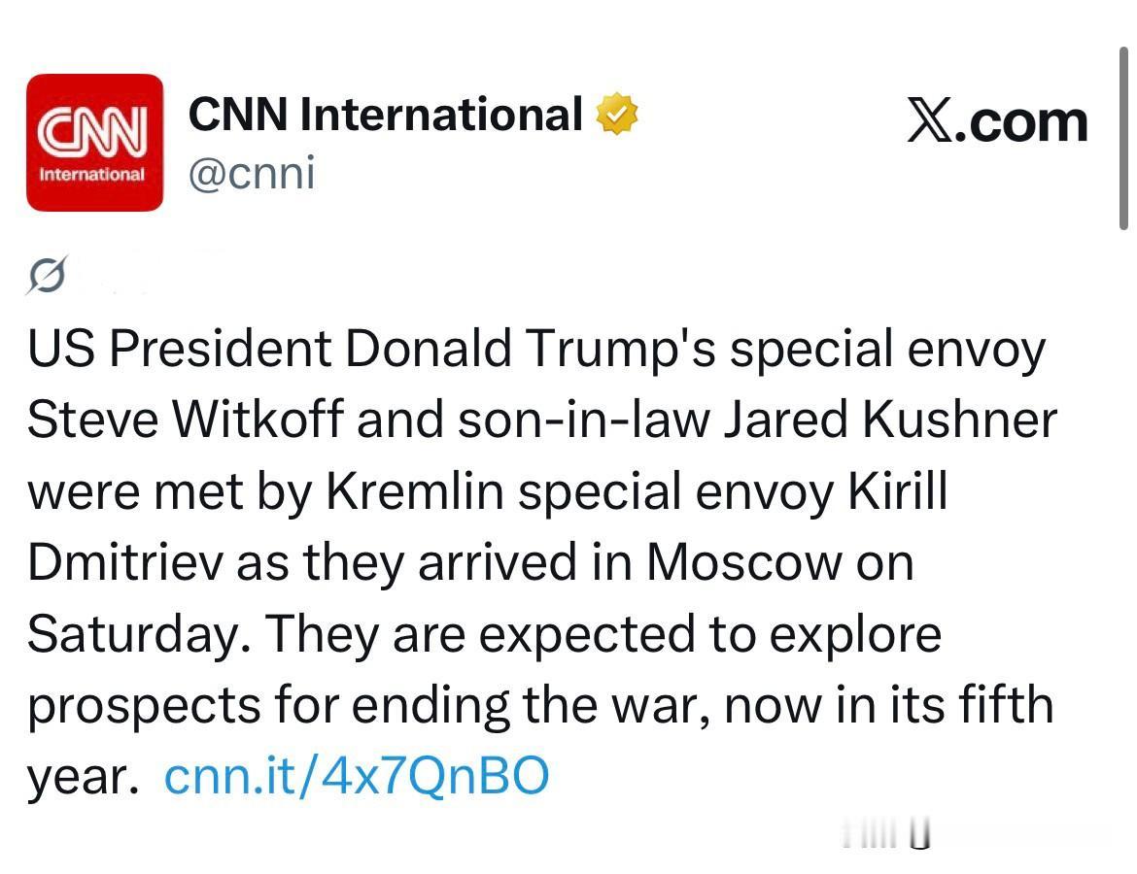Click the CNN International display name
1137x874 pixels.
coord(385,115)
